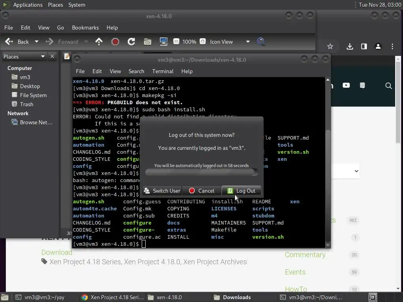Image resolution: width=403 pixels, height=302 pixels.
Task: Open Forward history dropdown arrow
Action: [x=86, y=42]
